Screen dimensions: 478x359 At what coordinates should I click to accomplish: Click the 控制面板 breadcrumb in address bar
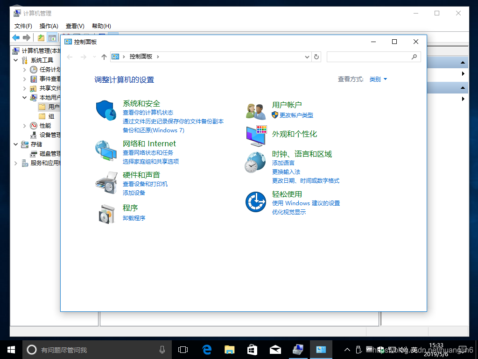click(x=141, y=57)
